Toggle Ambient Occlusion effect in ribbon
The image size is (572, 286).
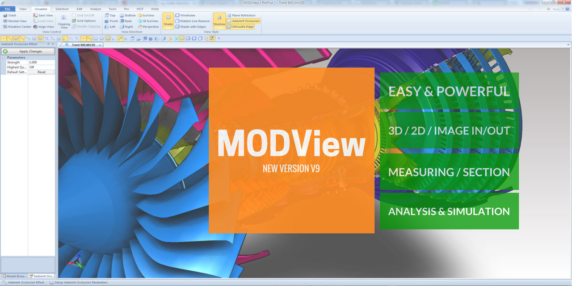click(x=243, y=21)
